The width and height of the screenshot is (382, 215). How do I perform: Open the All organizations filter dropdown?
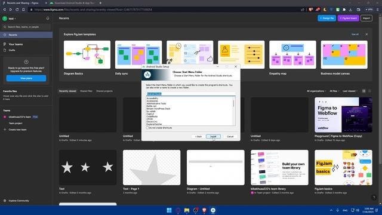316,91
